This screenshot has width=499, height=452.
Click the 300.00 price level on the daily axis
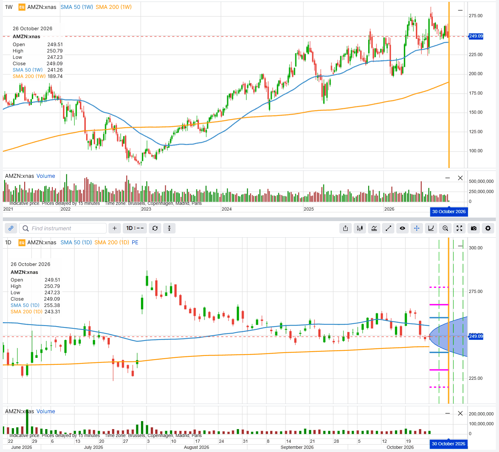pos(475,248)
